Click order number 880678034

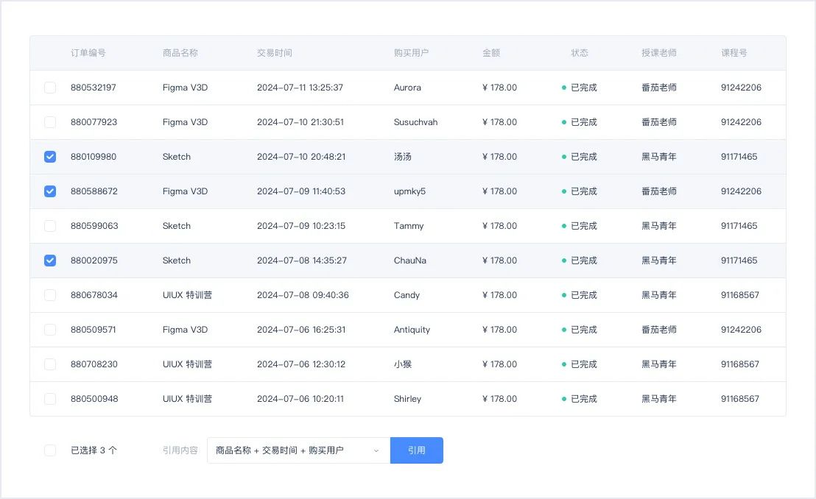click(94, 295)
